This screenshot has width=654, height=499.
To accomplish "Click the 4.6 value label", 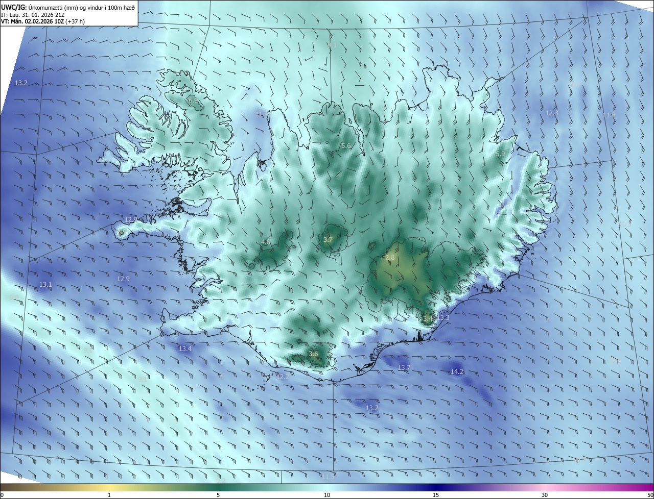I will pyautogui.click(x=265, y=242).
